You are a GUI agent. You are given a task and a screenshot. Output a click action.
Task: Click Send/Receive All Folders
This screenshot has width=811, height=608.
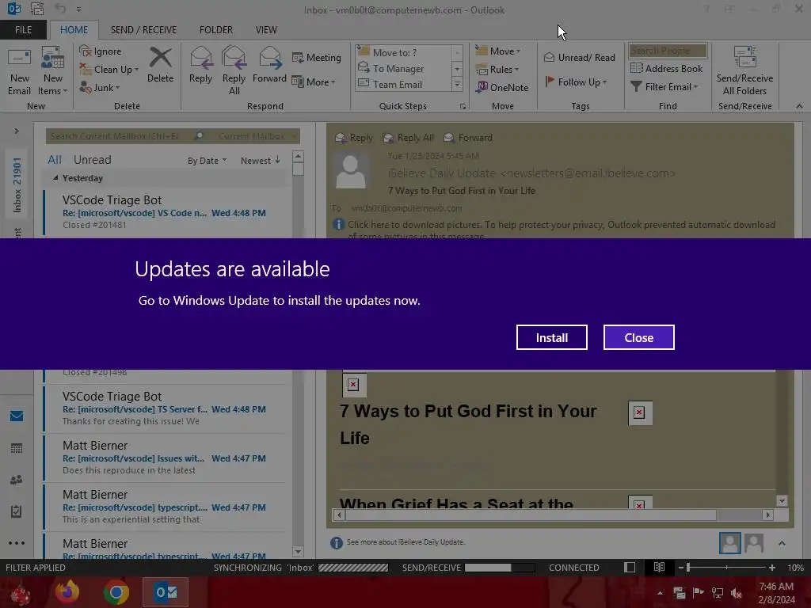pos(744,70)
